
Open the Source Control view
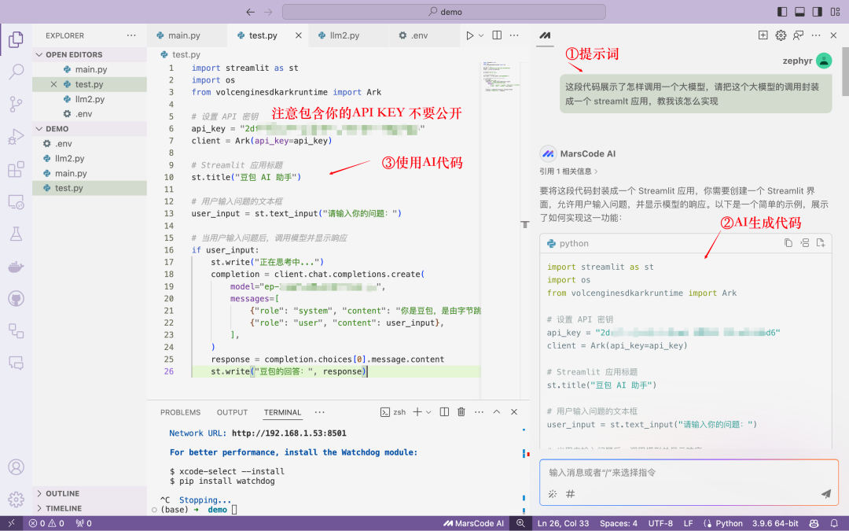click(16, 105)
